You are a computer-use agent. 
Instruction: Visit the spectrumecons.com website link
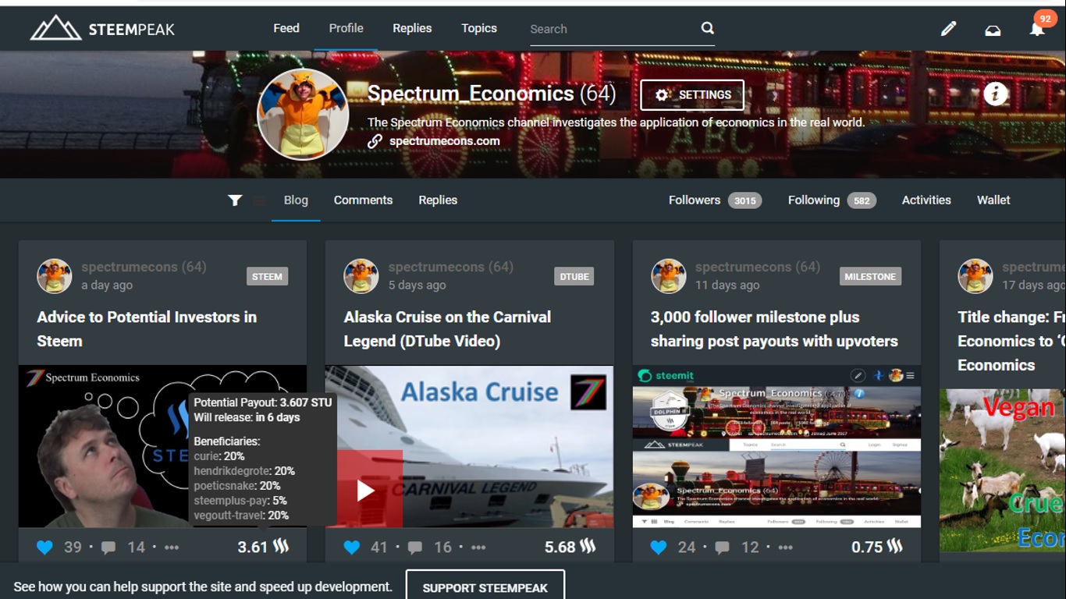click(445, 141)
